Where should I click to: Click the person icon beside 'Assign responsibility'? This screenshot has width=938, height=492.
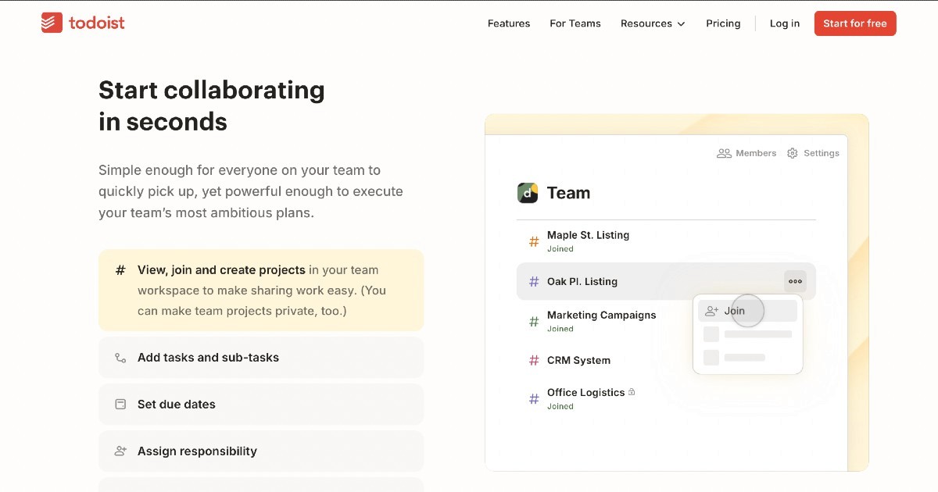(120, 451)
